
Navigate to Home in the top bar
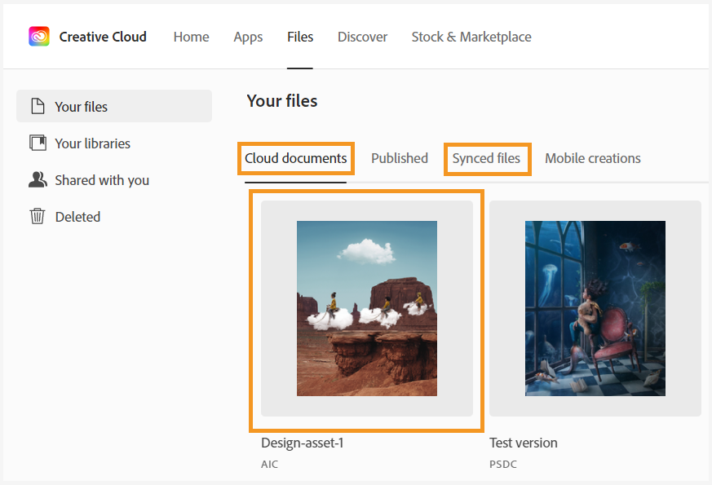click(191, 37)
